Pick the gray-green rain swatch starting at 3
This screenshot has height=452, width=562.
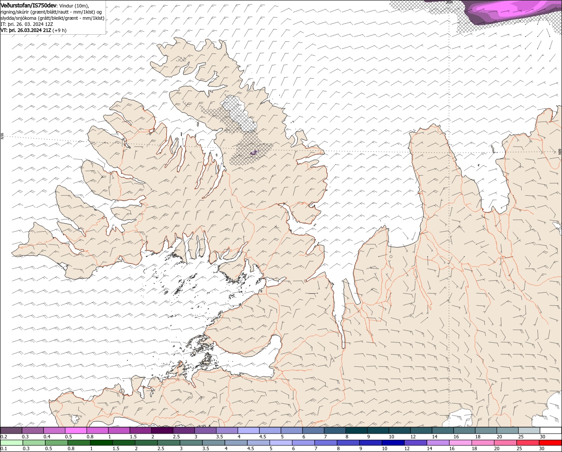coord(191,443)
